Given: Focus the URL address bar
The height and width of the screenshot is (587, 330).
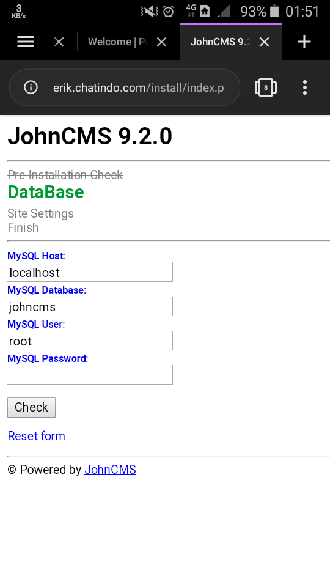Looking at the screenshot, I should point(139,87).
